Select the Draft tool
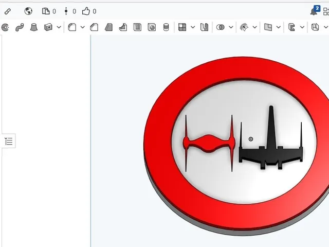The height and width of the screenshot is (247, 329). (x=108, y=27)
